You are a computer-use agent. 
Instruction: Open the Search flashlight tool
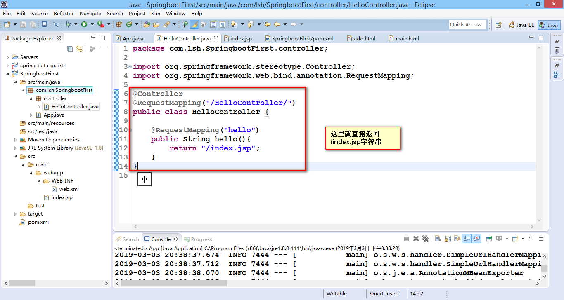(x=166, y=25)
